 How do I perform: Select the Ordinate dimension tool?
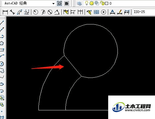(x=27, y=12)
